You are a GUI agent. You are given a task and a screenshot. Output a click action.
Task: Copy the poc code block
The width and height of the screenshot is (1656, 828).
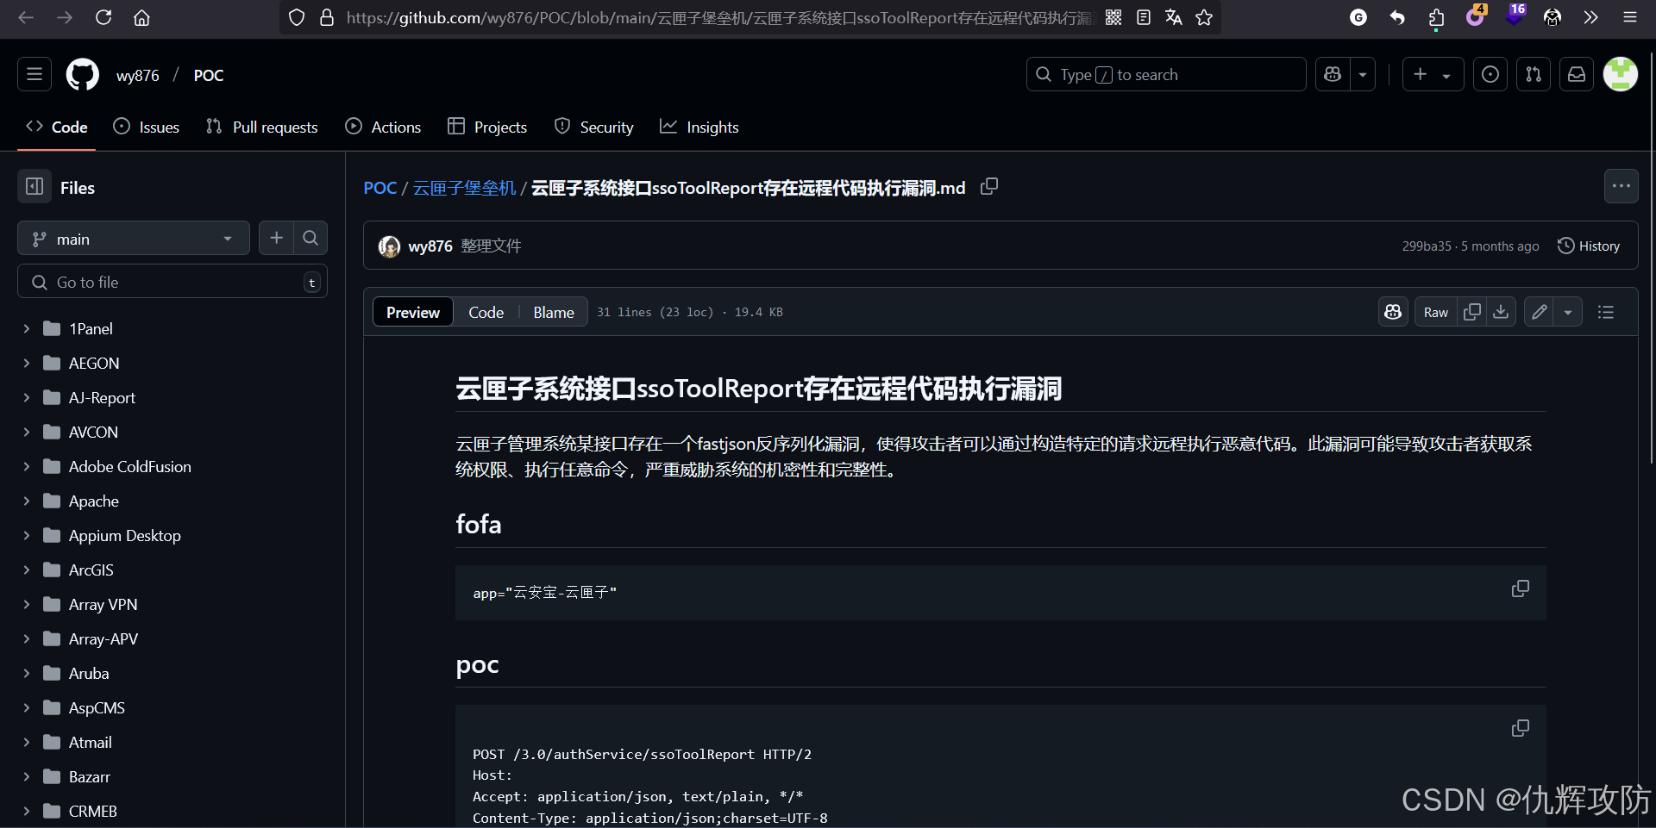click(1521, 728)
